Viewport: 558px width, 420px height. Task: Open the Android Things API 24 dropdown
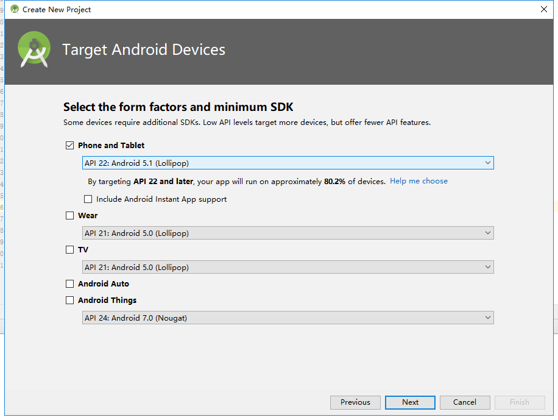tap(288, 318)
